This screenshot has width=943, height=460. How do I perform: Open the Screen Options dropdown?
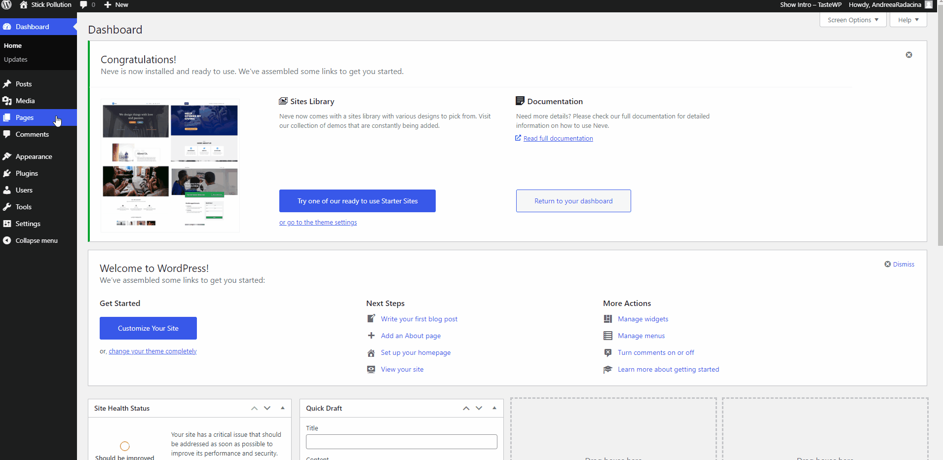pyautogui.click(x=853, y=20)
